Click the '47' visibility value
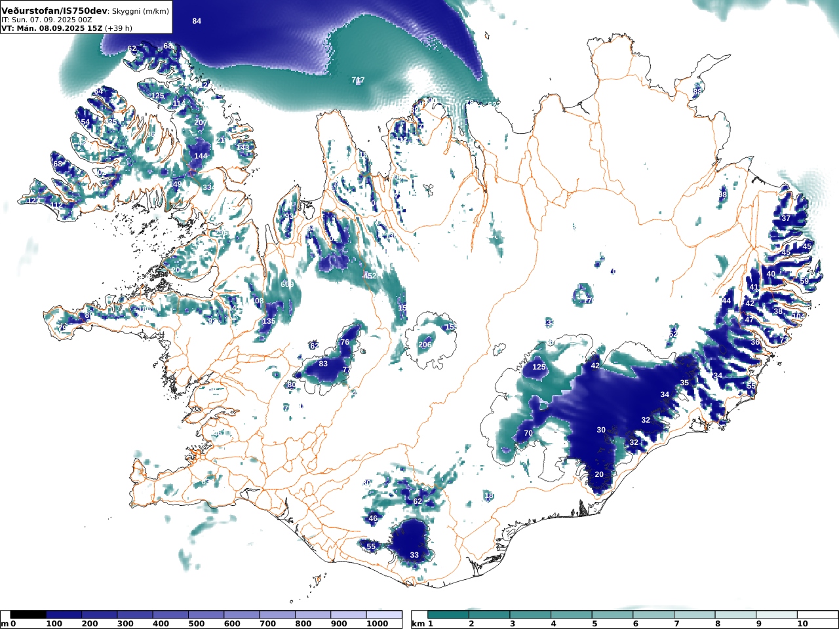The image size is (839, 629). coord(750,320)
